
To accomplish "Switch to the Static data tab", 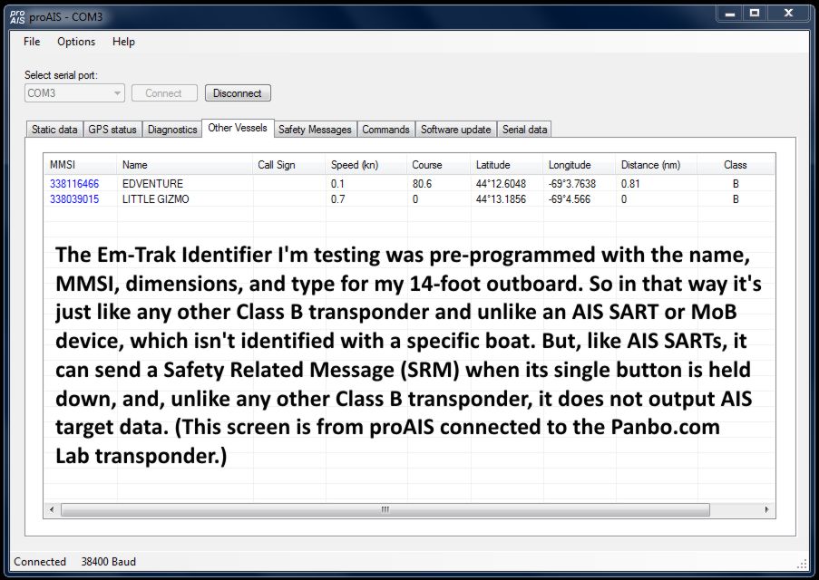I will (54, 129).
